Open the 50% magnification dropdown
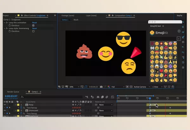 click(x=74, y=87)
